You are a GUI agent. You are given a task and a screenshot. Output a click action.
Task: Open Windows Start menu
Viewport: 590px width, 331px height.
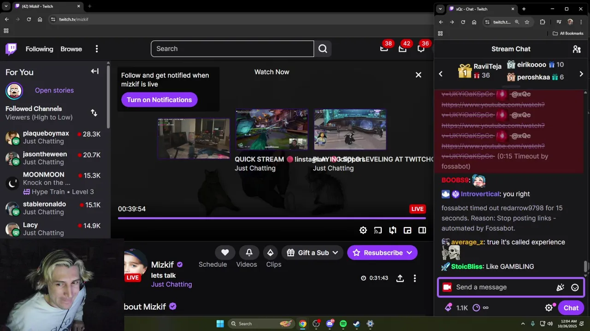point(220,324)
